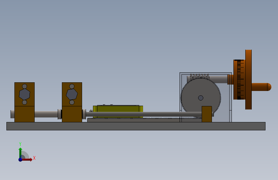The width and height of the screenshot is (278, 180).
Task: Click the green Y axis arrow of the triad
Action: tap(21, 153)
